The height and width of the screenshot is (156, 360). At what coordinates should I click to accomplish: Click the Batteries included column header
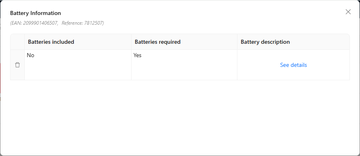click(78, 42)
